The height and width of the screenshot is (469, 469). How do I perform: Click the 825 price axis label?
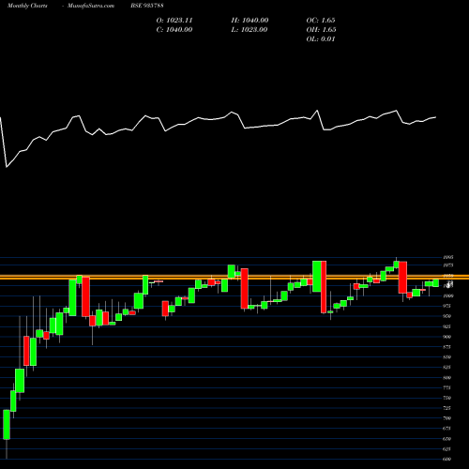click(x=447, y=367)
